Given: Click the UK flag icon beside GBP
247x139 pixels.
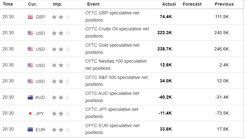Looking at the screenshot, I should [x=30, y=17].
